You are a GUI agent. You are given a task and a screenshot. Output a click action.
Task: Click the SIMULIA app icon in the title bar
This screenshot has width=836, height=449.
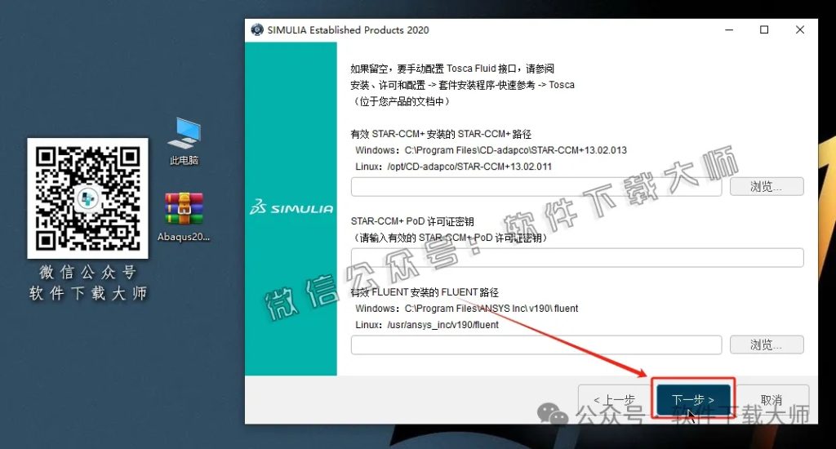(x=257, y=30)
